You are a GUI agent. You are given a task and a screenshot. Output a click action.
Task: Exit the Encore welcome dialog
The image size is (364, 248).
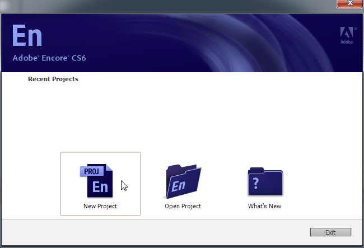330,232
